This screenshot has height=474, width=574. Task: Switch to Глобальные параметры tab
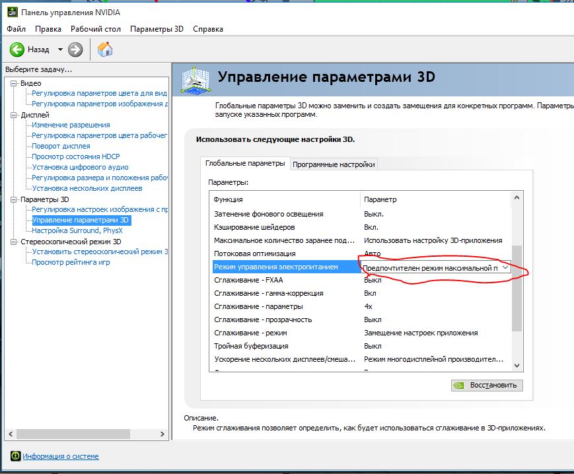245,163
